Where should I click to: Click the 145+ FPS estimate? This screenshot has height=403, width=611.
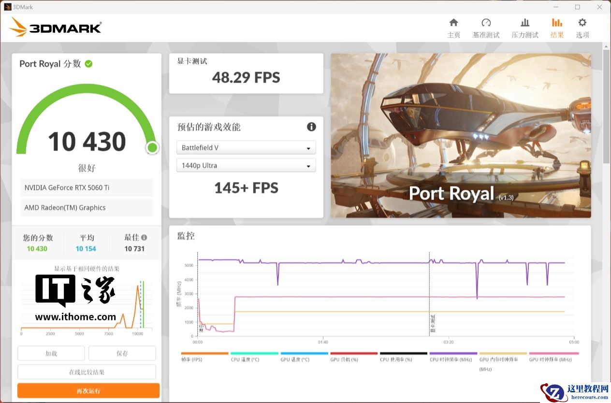246,187
